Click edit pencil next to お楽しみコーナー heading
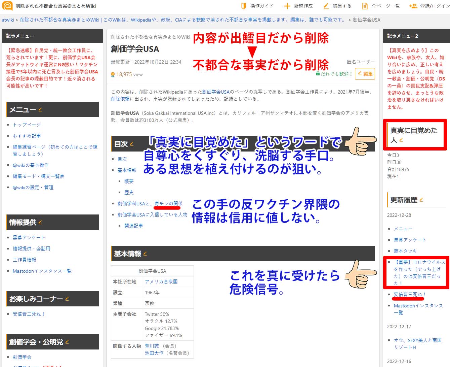 coord(67,298)
